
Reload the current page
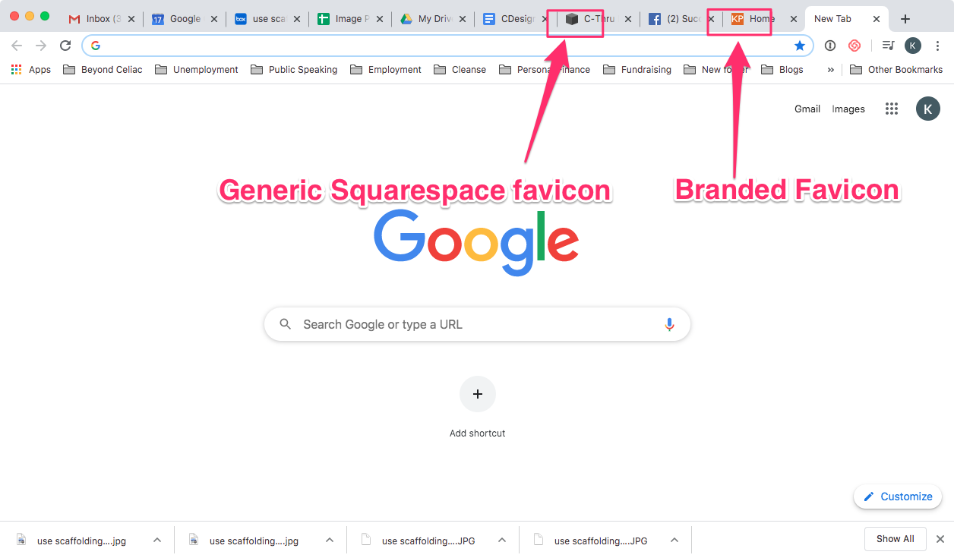(65, 46)
